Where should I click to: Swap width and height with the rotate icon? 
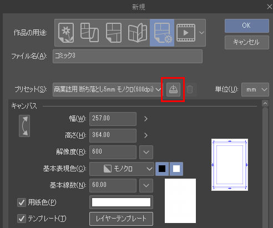pyautogui.click(x=24, y=126)
